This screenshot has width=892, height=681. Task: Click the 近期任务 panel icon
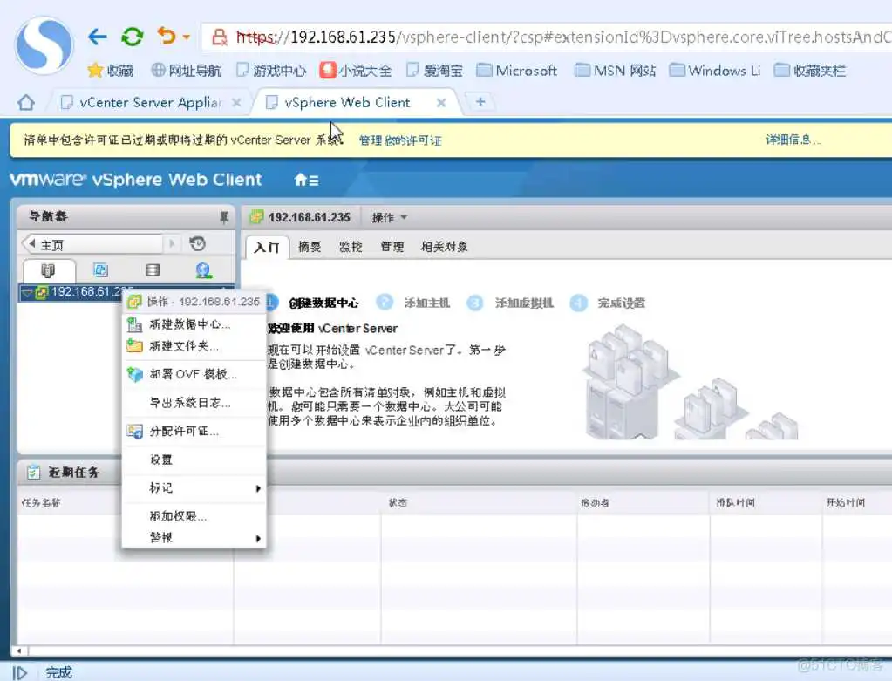[33, 473]
